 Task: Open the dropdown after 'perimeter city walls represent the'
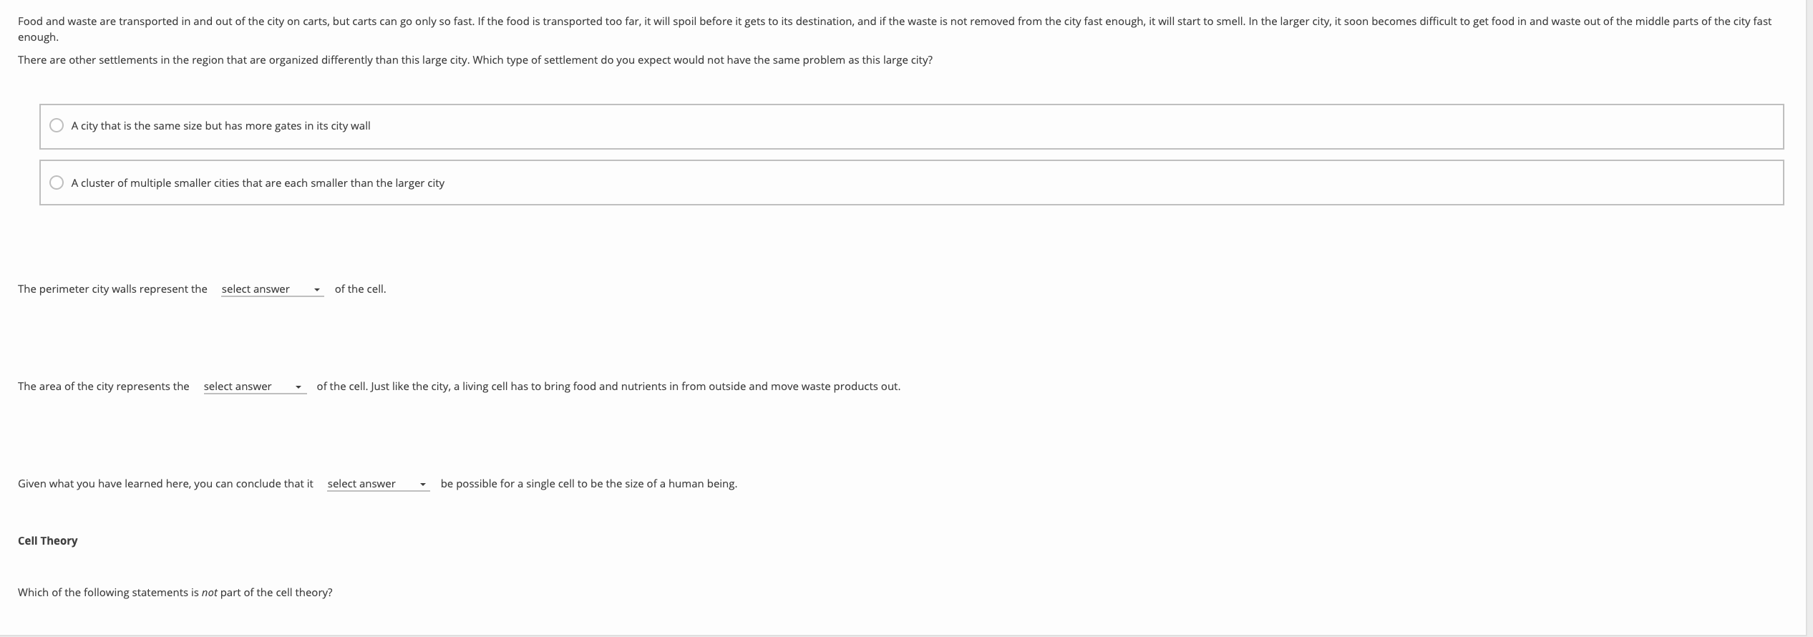tap(272, 289)
